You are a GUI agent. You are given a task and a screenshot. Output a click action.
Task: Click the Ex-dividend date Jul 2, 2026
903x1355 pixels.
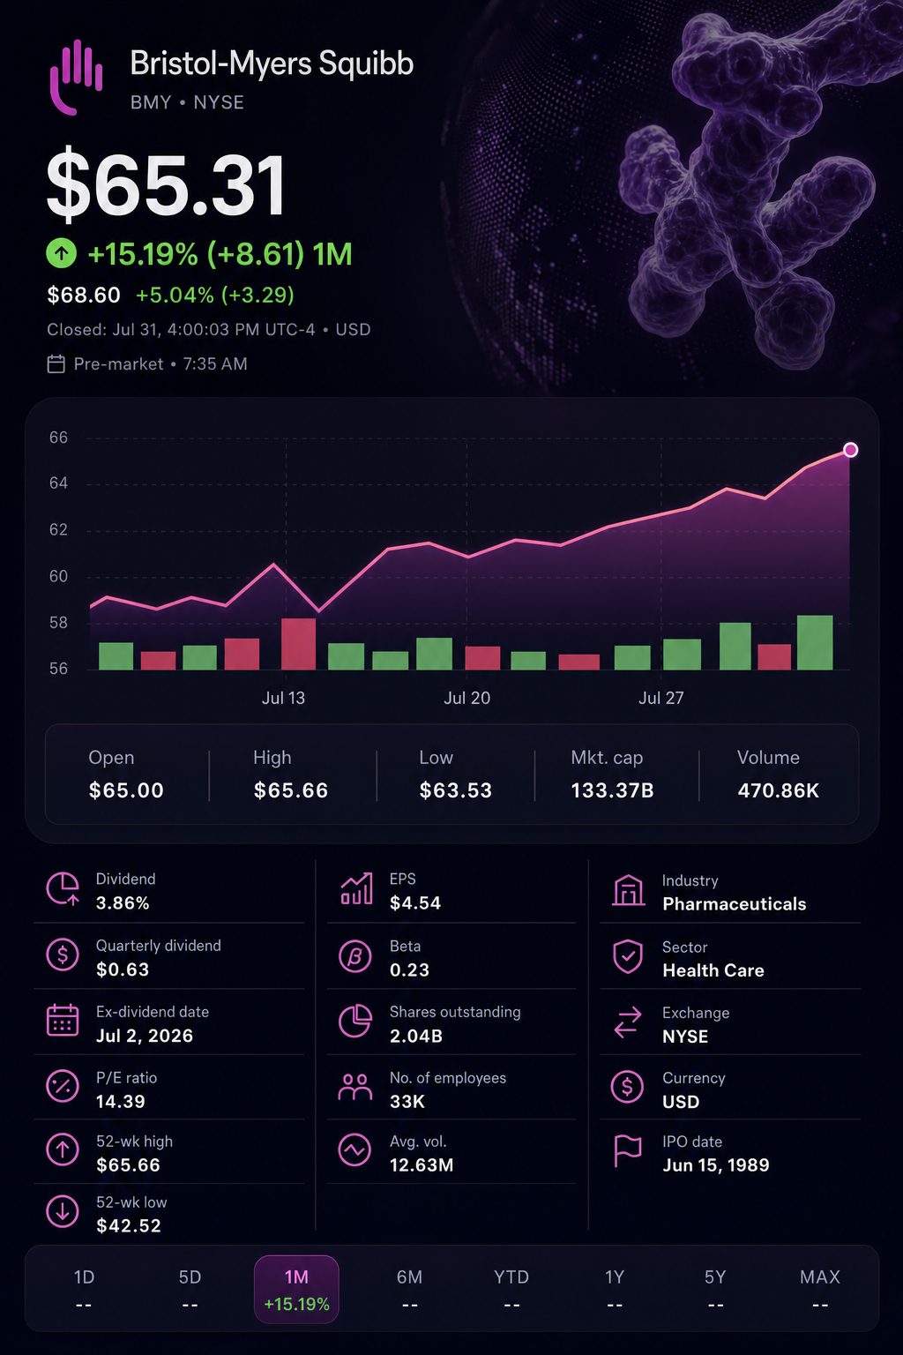coord(145,1036)
